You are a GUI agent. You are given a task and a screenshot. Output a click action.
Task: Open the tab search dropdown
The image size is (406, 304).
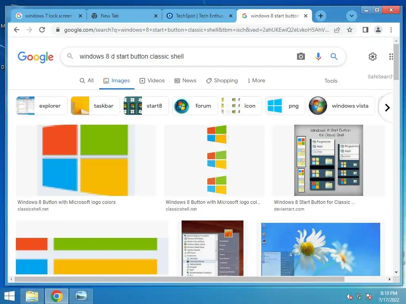pos(352,16)
